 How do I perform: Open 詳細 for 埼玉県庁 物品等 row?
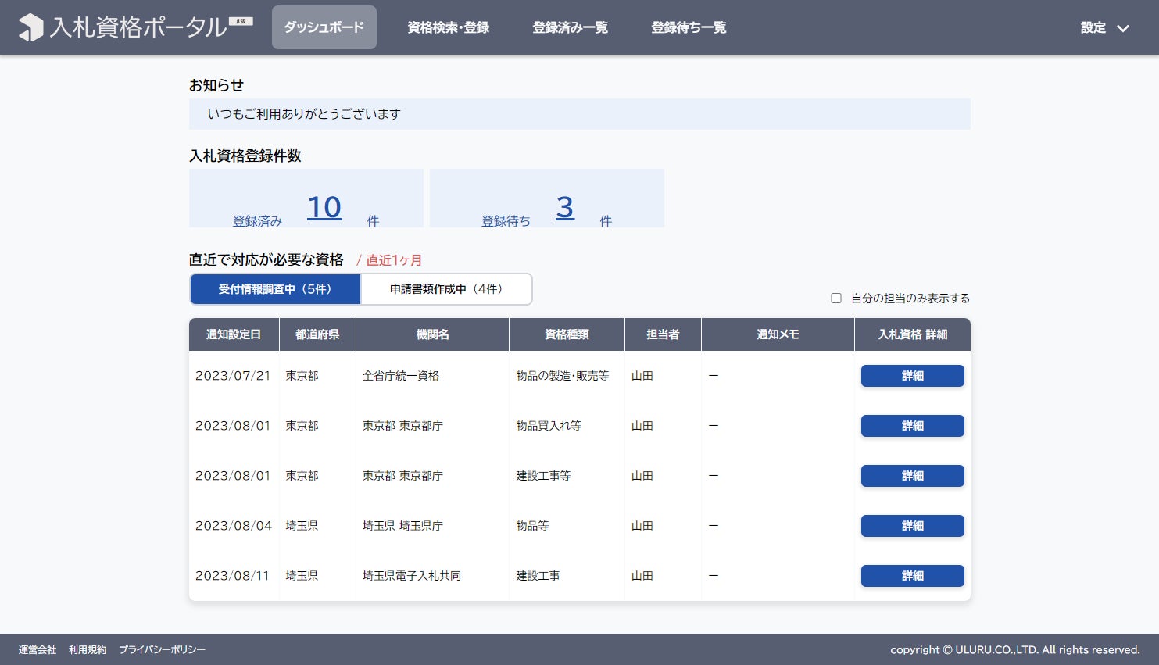click(x=913, y=526)
